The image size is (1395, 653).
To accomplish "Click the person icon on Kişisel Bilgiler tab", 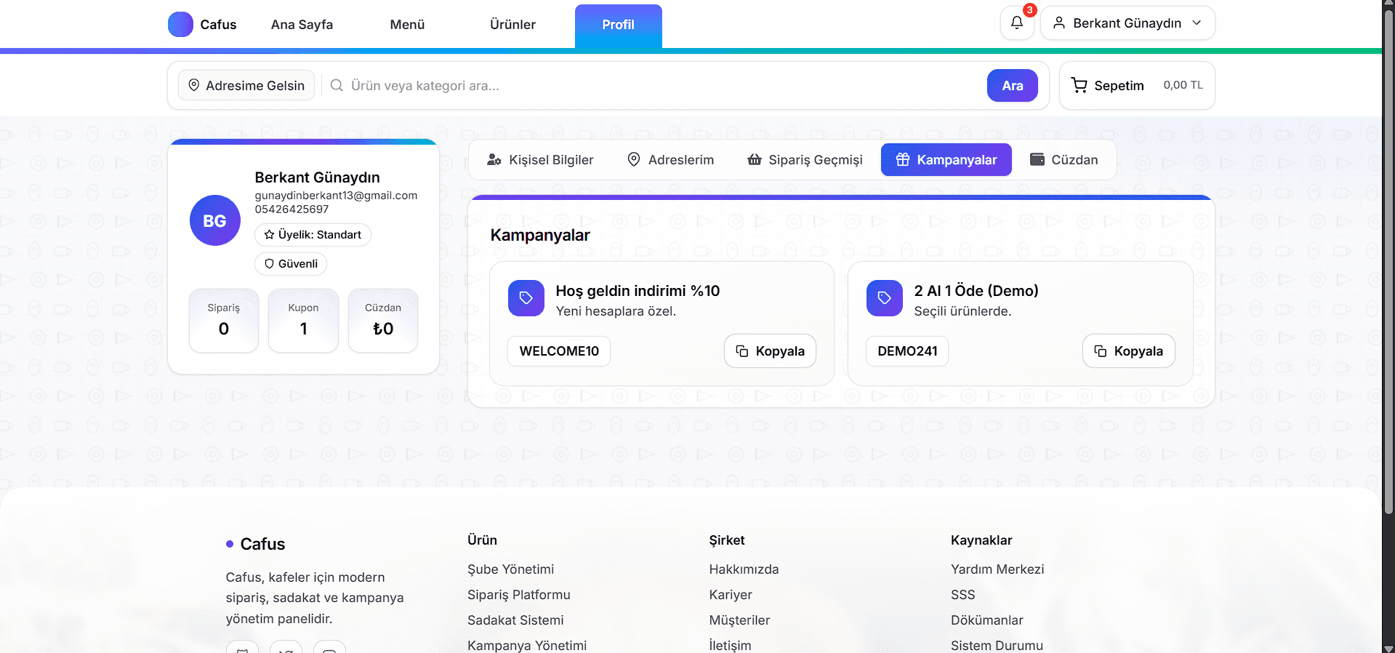I will (x=494, y=159).
